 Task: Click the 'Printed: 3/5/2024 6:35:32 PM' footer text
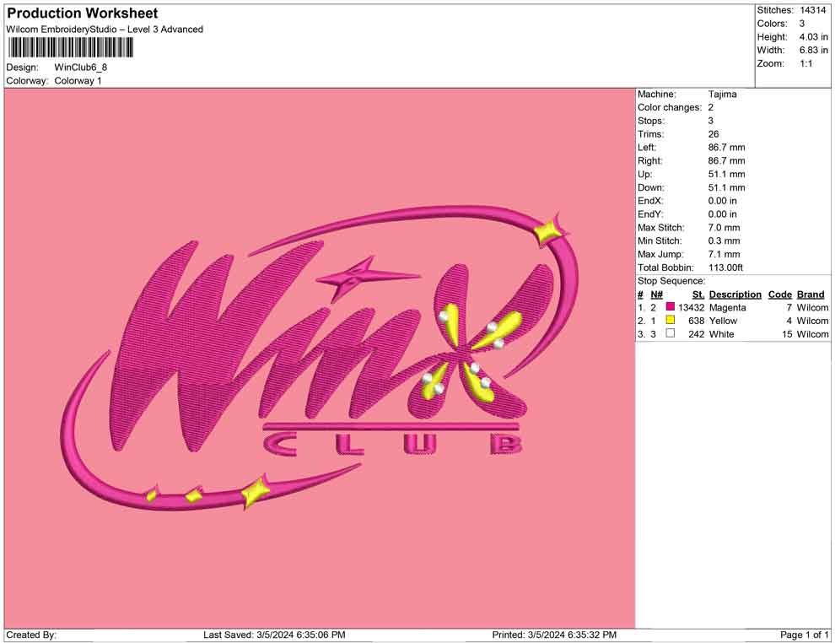click(x=554, y=635)
